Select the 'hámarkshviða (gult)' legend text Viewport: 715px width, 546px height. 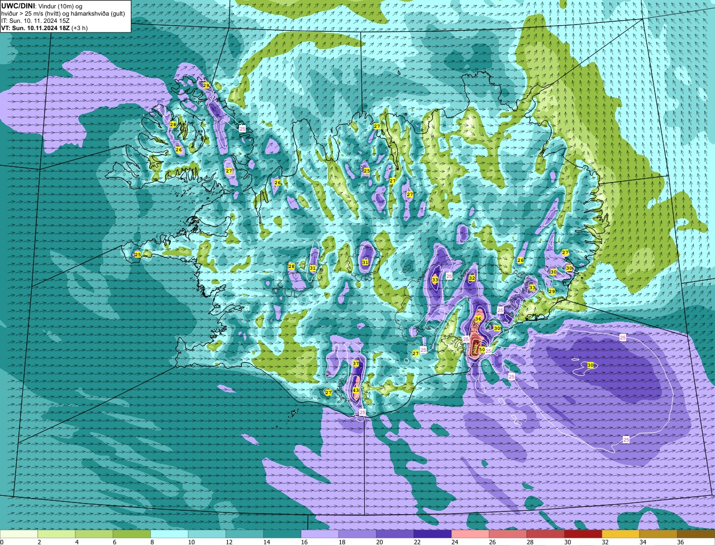tap(98, 14)
